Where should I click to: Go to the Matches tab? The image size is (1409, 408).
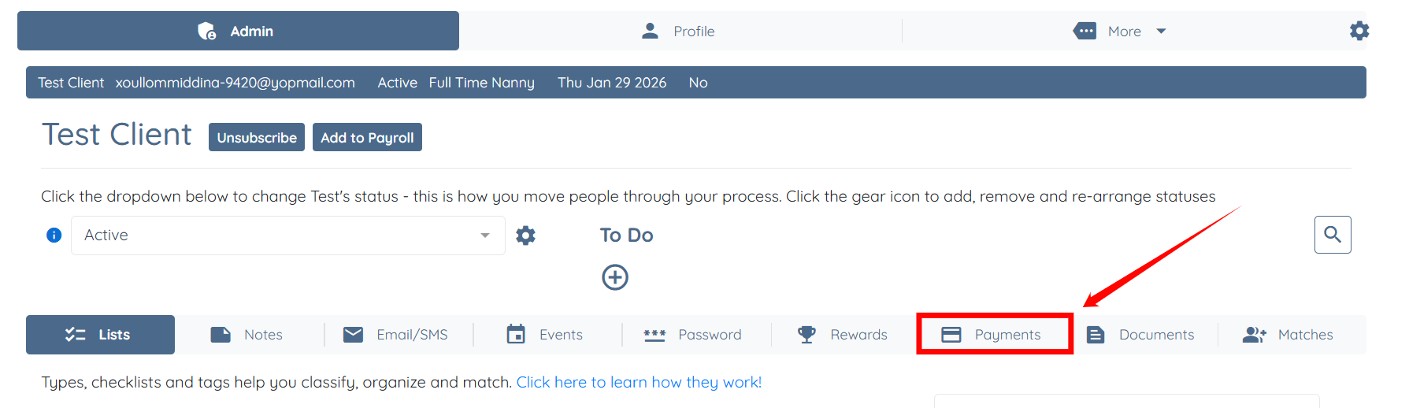point(1288,335)
